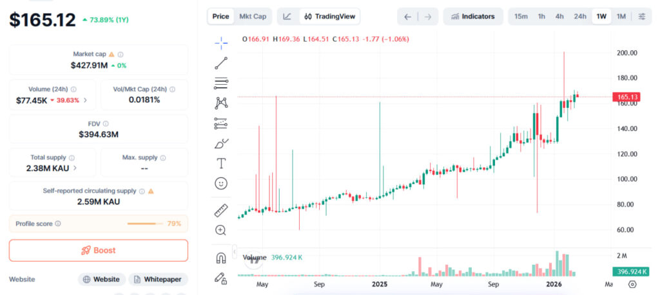Select the brush drawing tool
This screenshot has height=295, width=660.
coord(221,143)
